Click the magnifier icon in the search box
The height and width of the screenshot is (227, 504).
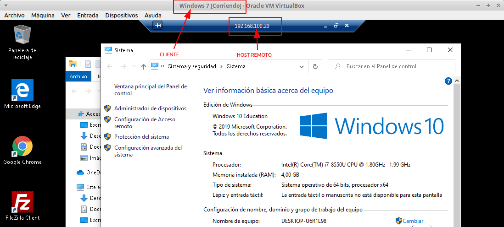tap(337, 66)
